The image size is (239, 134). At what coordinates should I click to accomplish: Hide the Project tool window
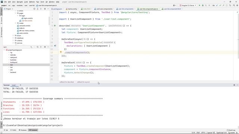pyautogui.click(x=48, y=9)
